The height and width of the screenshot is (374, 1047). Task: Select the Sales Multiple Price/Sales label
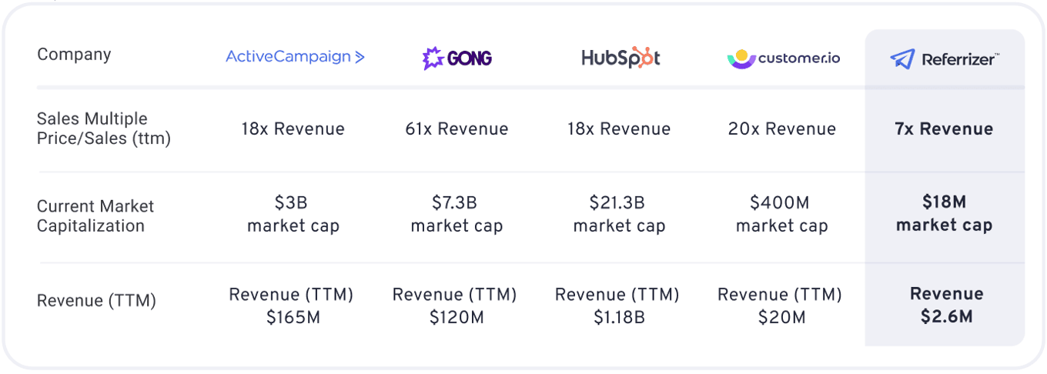pos(104,129)
